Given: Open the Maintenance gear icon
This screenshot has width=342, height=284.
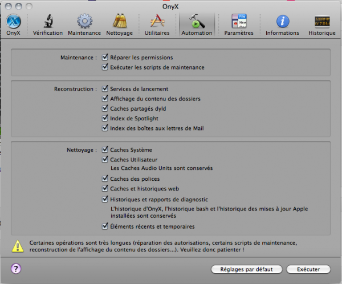Looking at the screenshot, I should [x=84, y=21].
